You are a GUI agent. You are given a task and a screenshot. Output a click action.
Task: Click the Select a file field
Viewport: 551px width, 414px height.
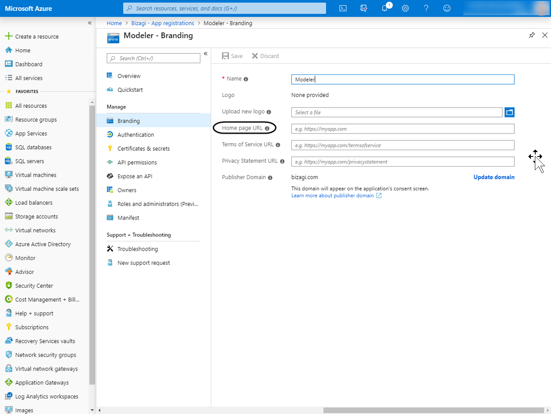coord(397,112)
